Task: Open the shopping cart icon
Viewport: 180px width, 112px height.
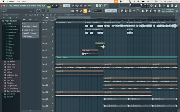Action: tap(159, 11)
